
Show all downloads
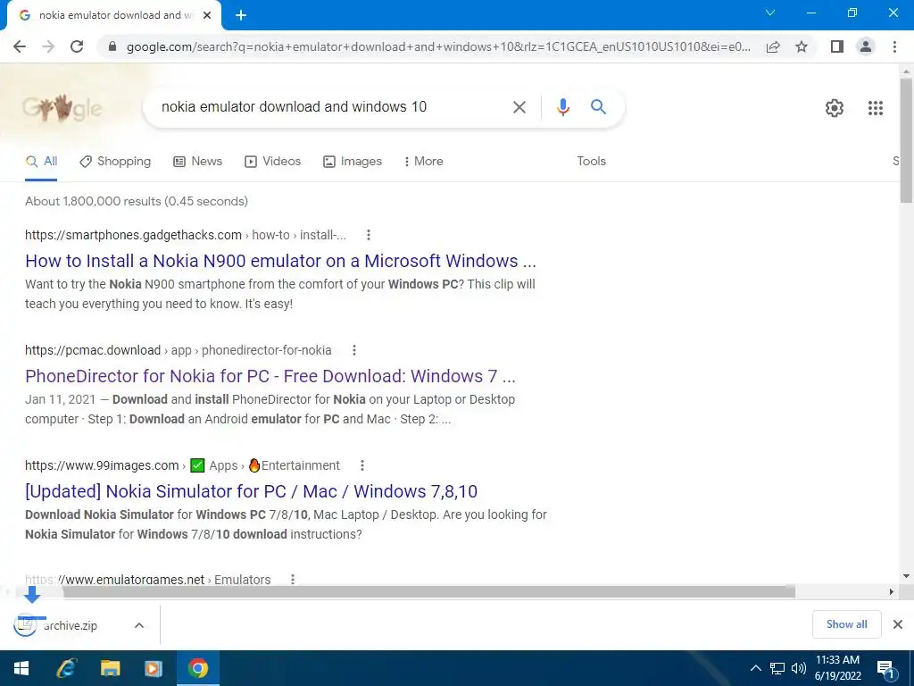tap(846, 624)
